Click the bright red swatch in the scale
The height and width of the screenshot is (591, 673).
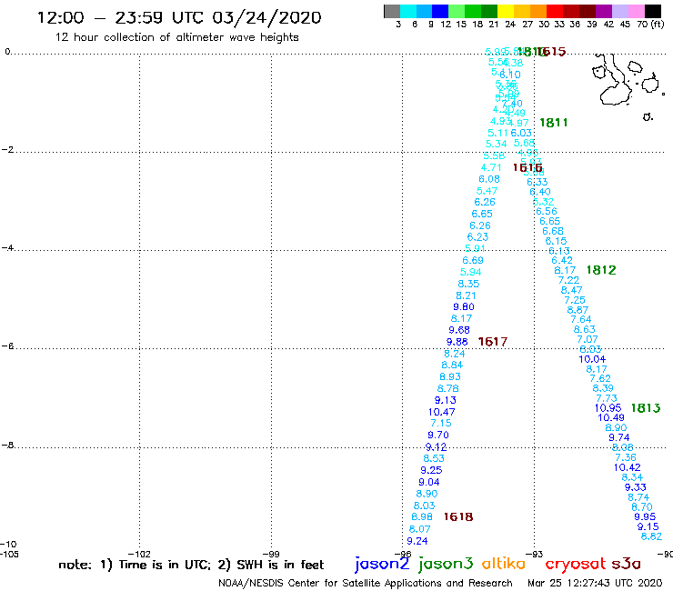tap(555, 11)
